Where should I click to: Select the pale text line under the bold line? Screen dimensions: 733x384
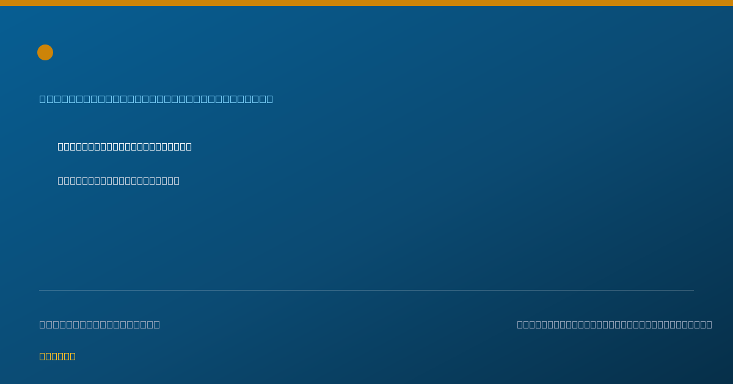click(119, 180)
